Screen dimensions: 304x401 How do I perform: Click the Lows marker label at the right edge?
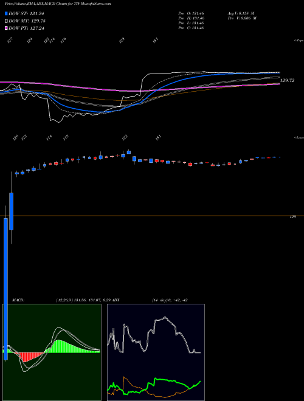click(x=299, y=137)
